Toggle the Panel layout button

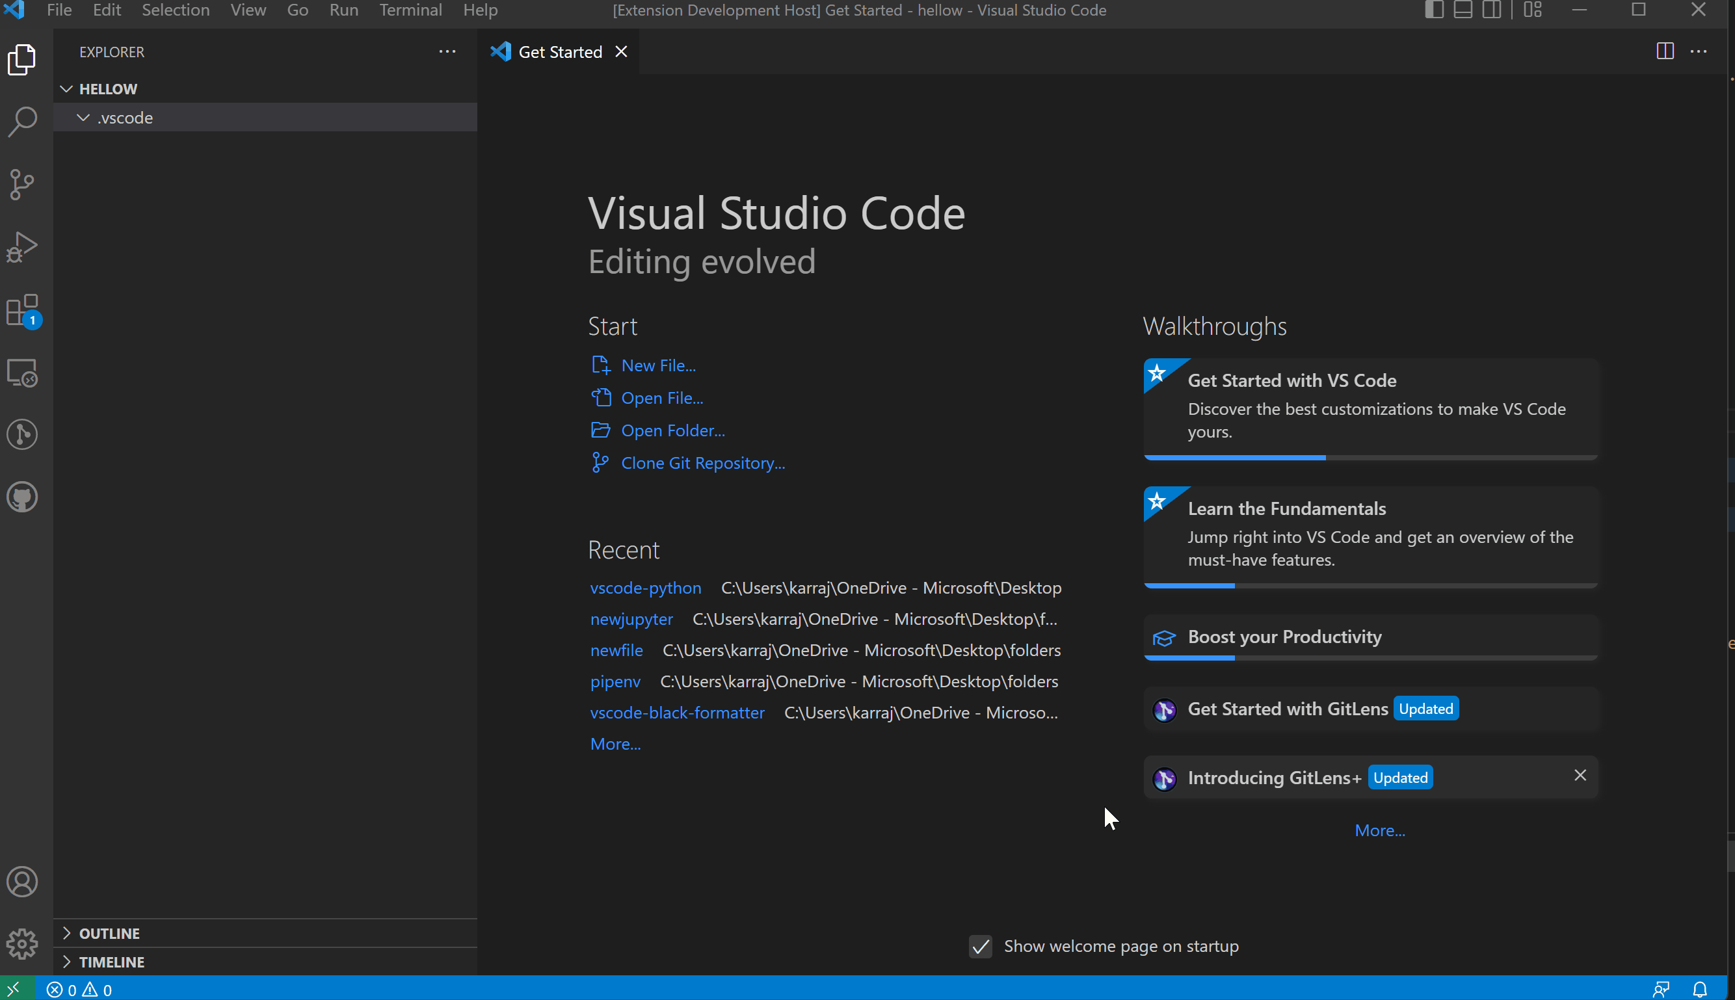1463,10
